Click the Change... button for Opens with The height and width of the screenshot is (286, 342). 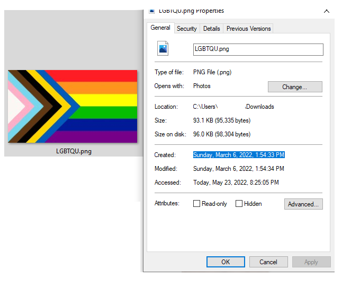295,87
